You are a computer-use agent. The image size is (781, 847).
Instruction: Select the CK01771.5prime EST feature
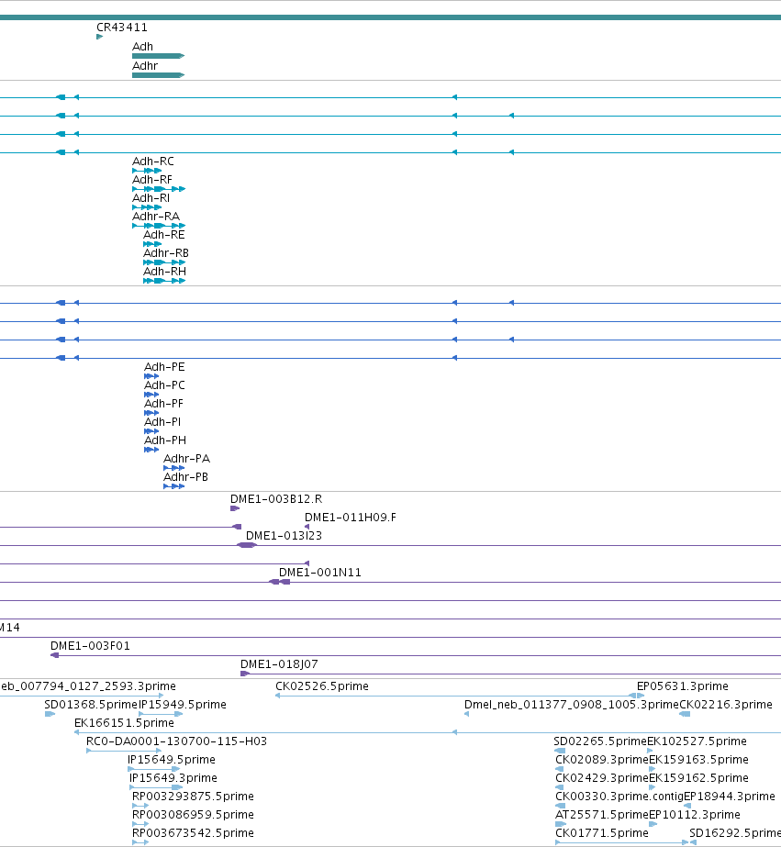[621, 842]
